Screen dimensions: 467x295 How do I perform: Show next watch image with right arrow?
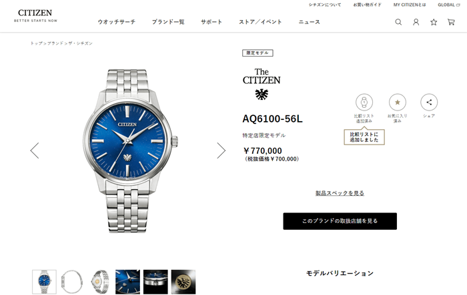coord(221,150)
